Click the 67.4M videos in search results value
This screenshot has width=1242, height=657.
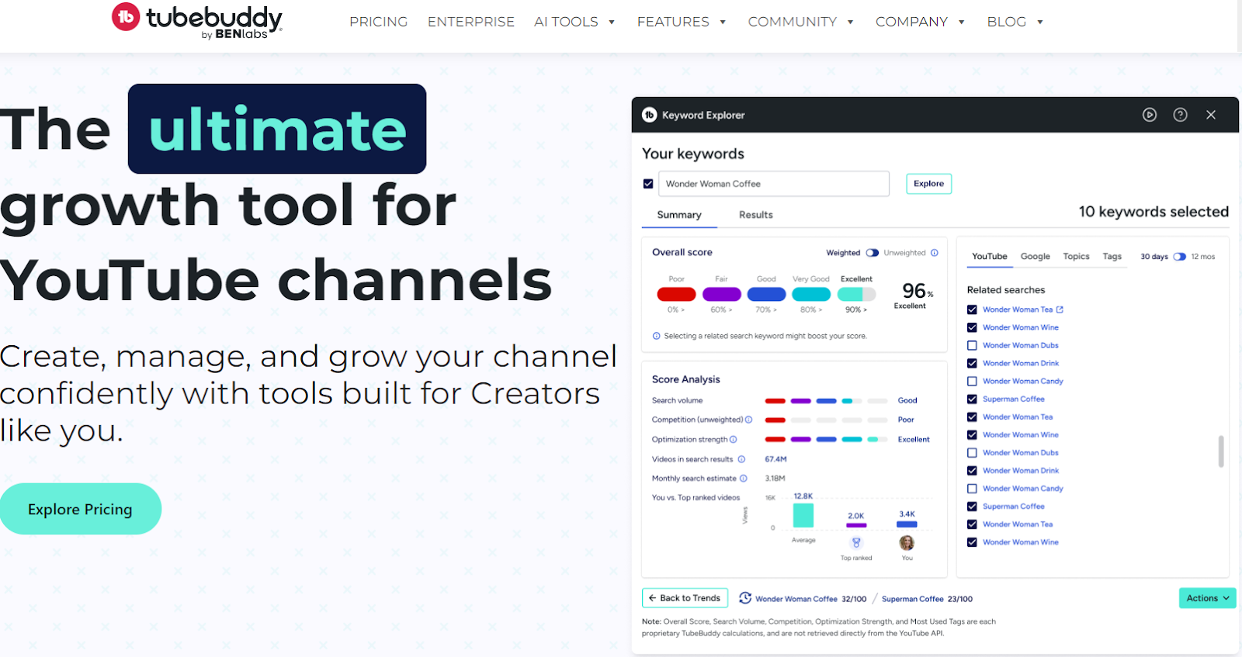point(775,459)
